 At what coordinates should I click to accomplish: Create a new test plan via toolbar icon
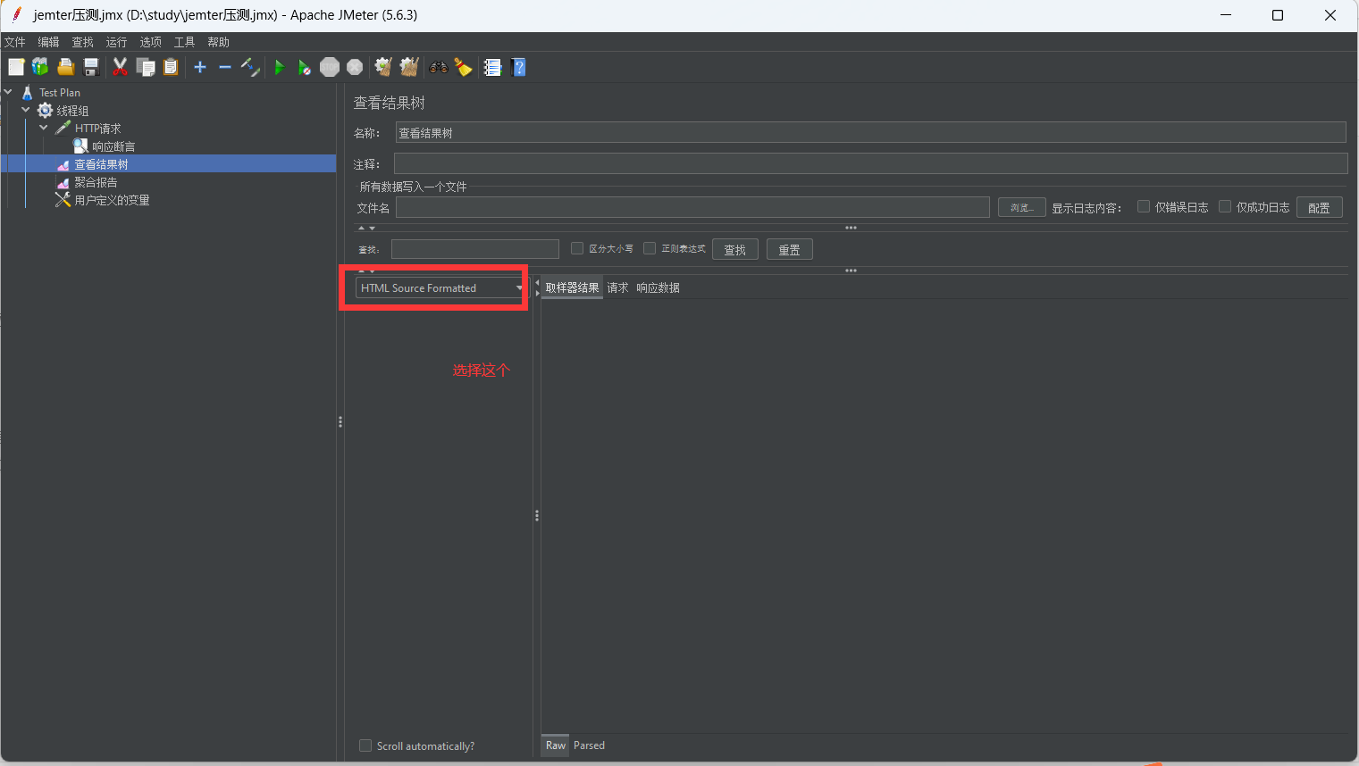point(16,67)
